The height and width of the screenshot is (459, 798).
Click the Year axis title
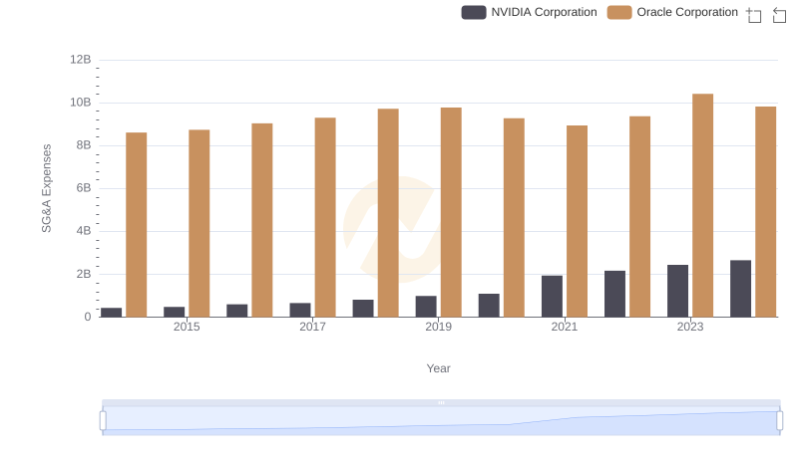(439, 368)
